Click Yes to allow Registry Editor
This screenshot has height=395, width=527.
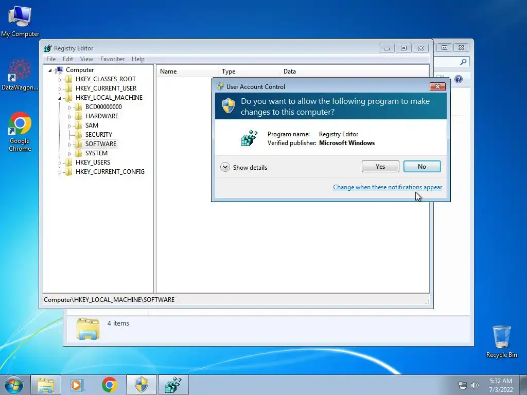380,166
